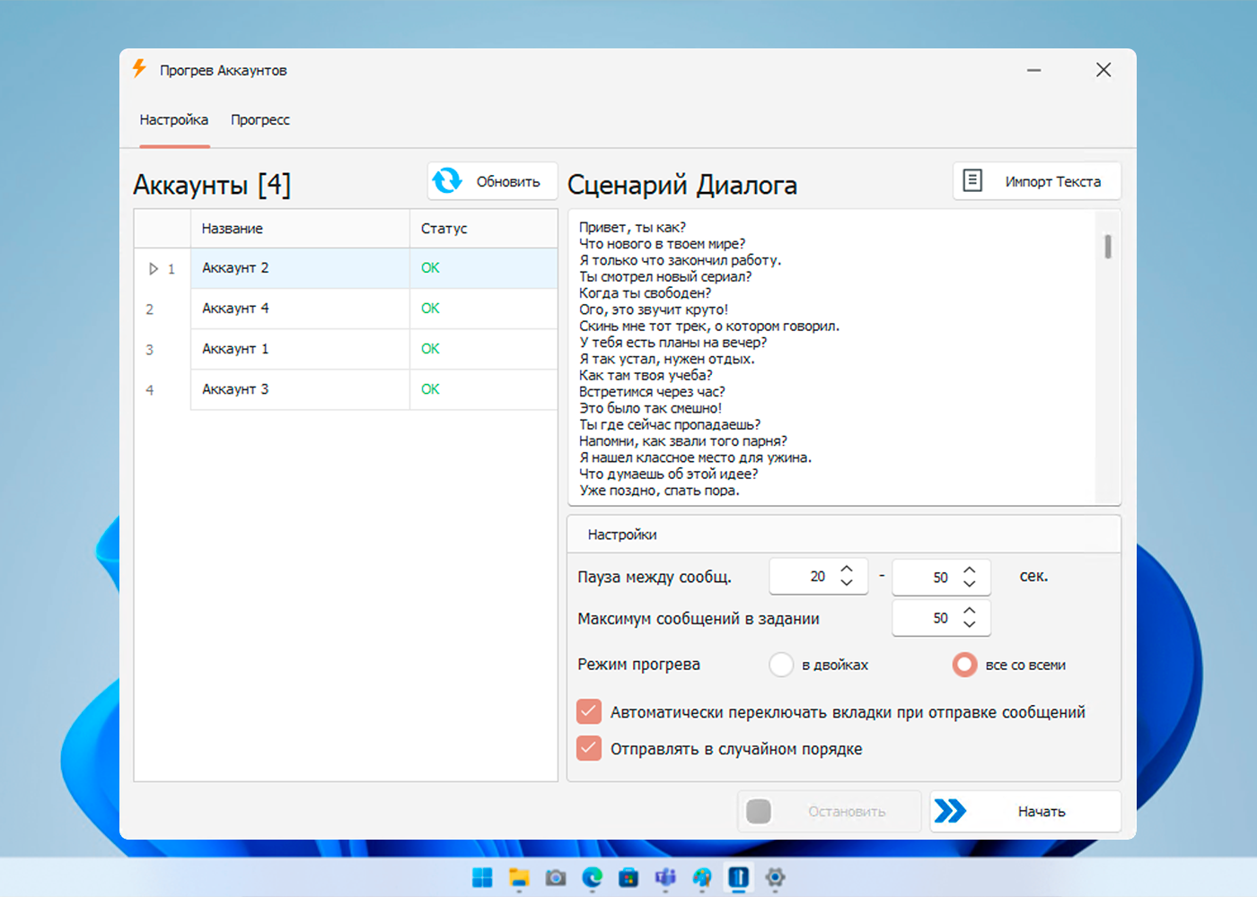Click the dialog script scrollbar thumb
The image size is (1257, 897).
1108,247
